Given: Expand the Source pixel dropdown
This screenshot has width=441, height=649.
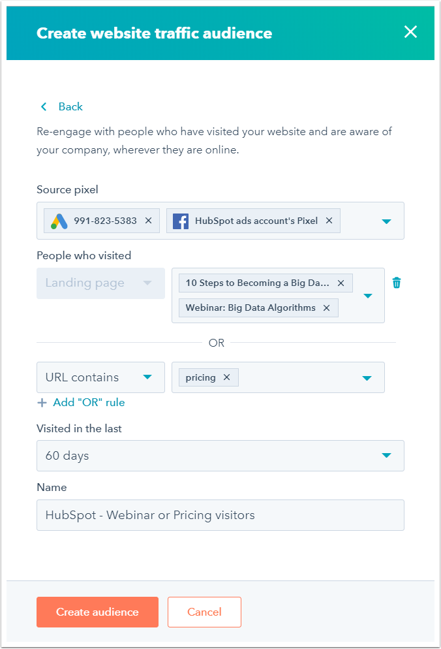Looking at the screenshot, I should pos(386,221).
